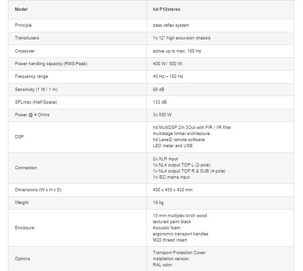Screen dimensions: 303x271
Task: Select the "Principle" row label
Action: point(23,25)
